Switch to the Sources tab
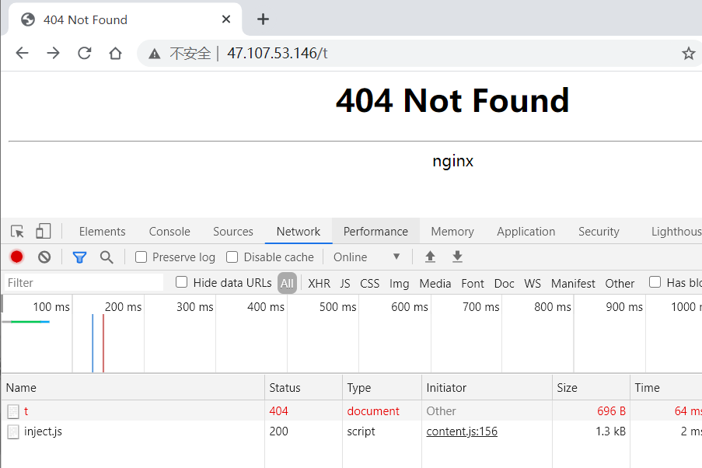The width and height of the screenshot is (702, 468). pos(232,232)
